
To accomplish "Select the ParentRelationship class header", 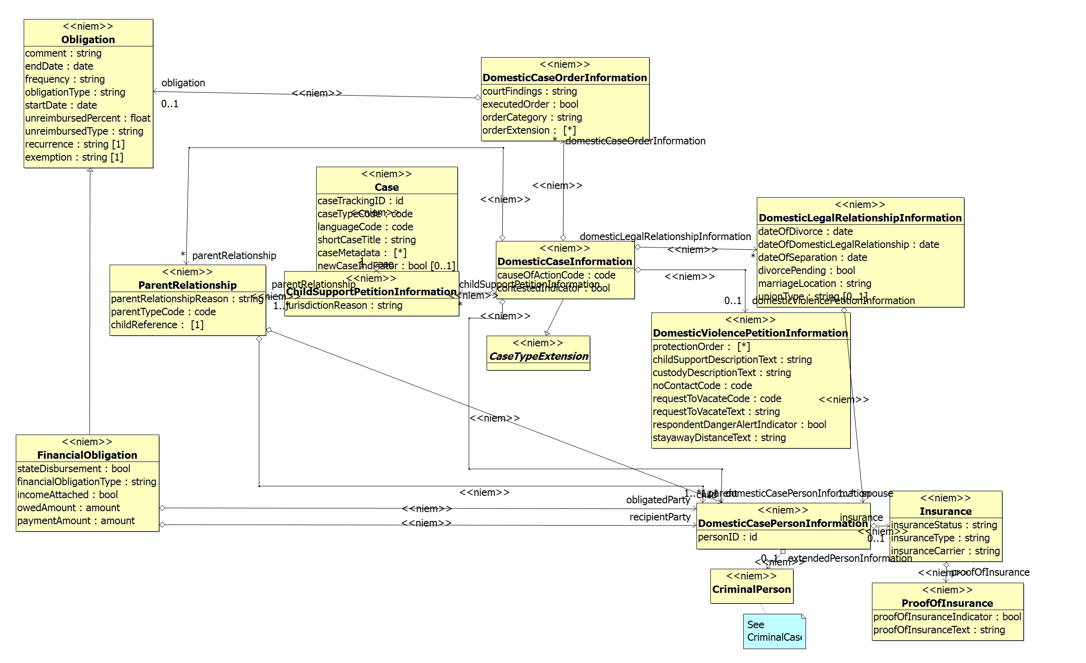I will click(187, 285).
